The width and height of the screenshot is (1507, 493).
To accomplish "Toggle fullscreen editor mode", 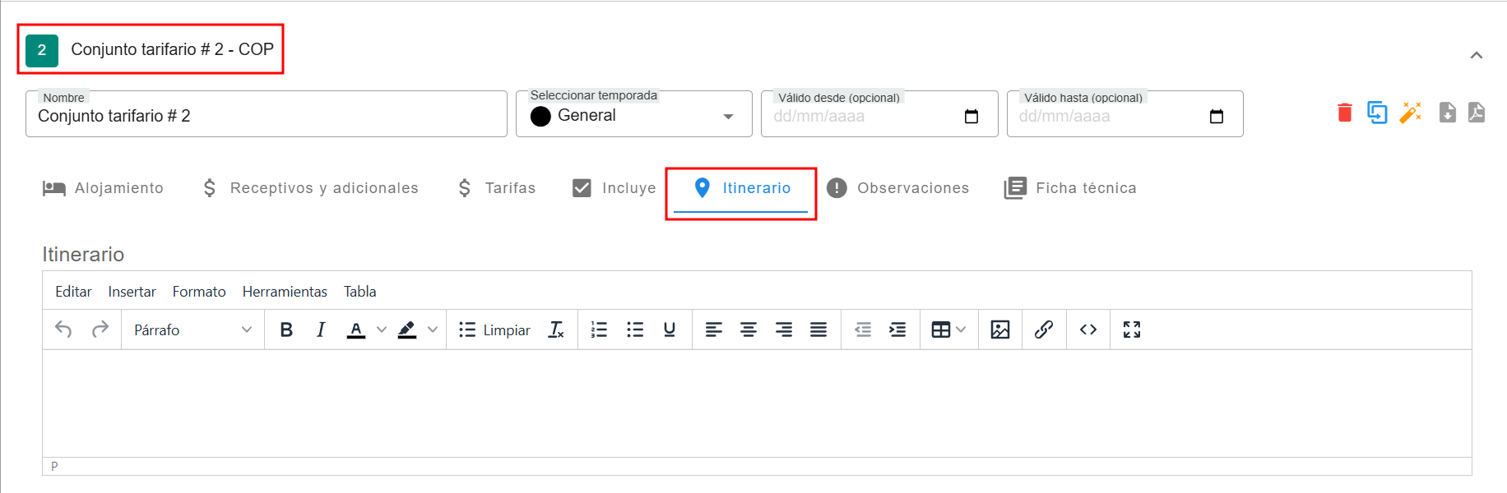I will pyautogui.click(x=1131, y=329).
